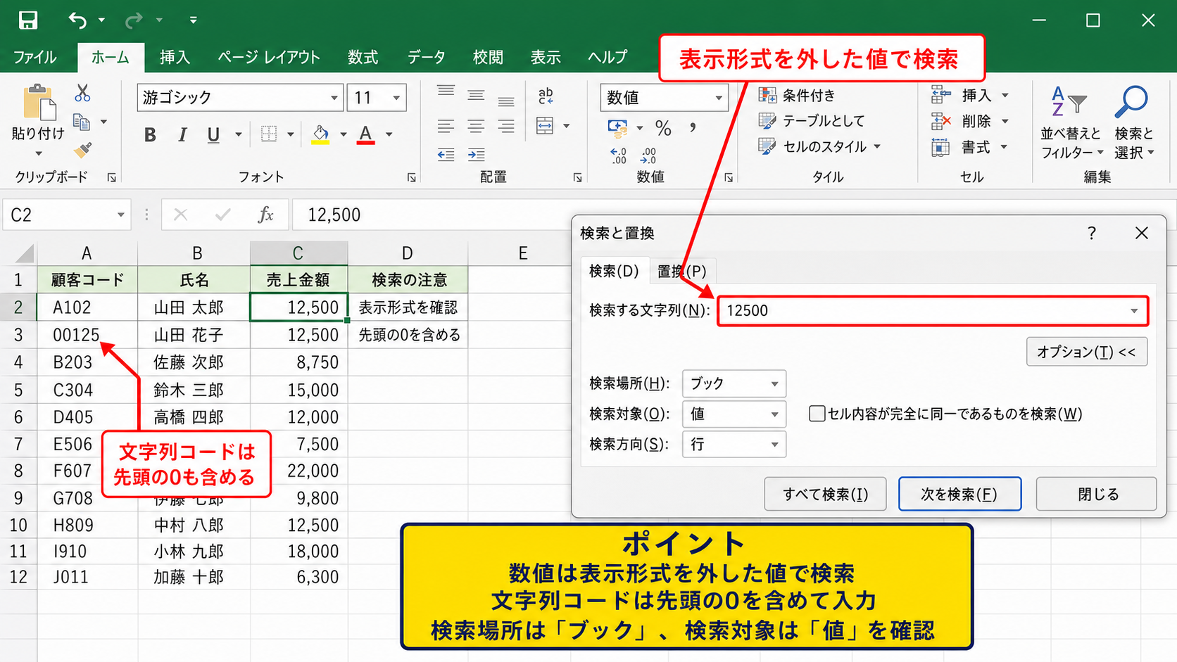Click the Increase Indent icon
1177x662 pixels.
click(x=476, y=155)
